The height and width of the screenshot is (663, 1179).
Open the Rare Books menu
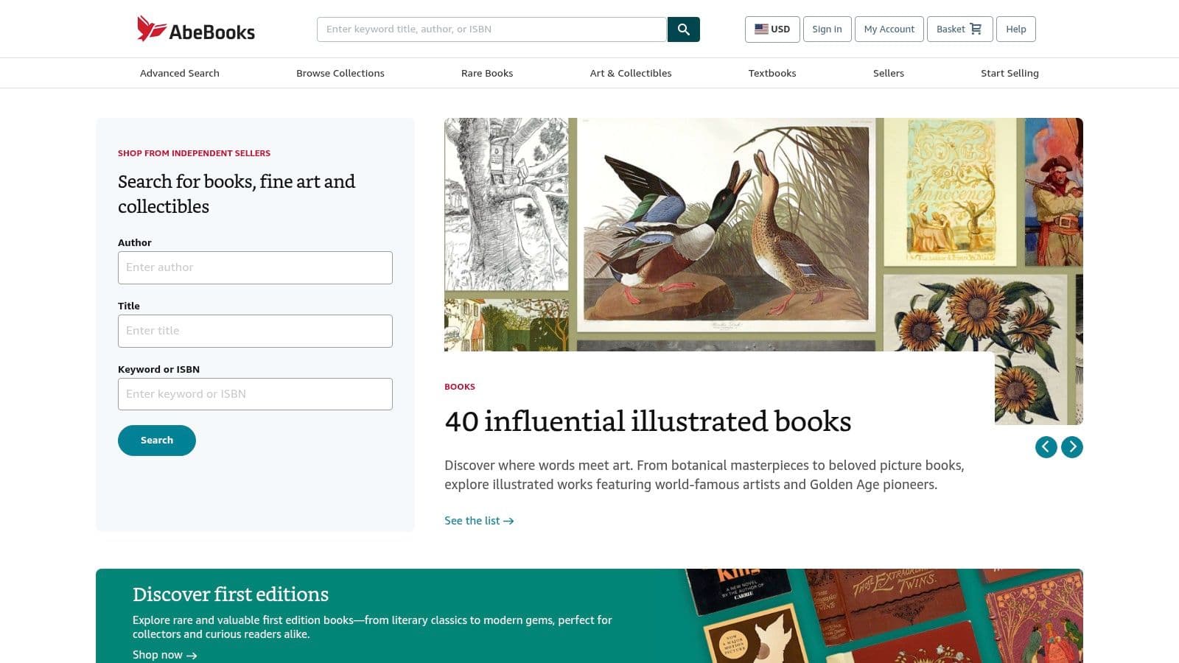[487, 73]
